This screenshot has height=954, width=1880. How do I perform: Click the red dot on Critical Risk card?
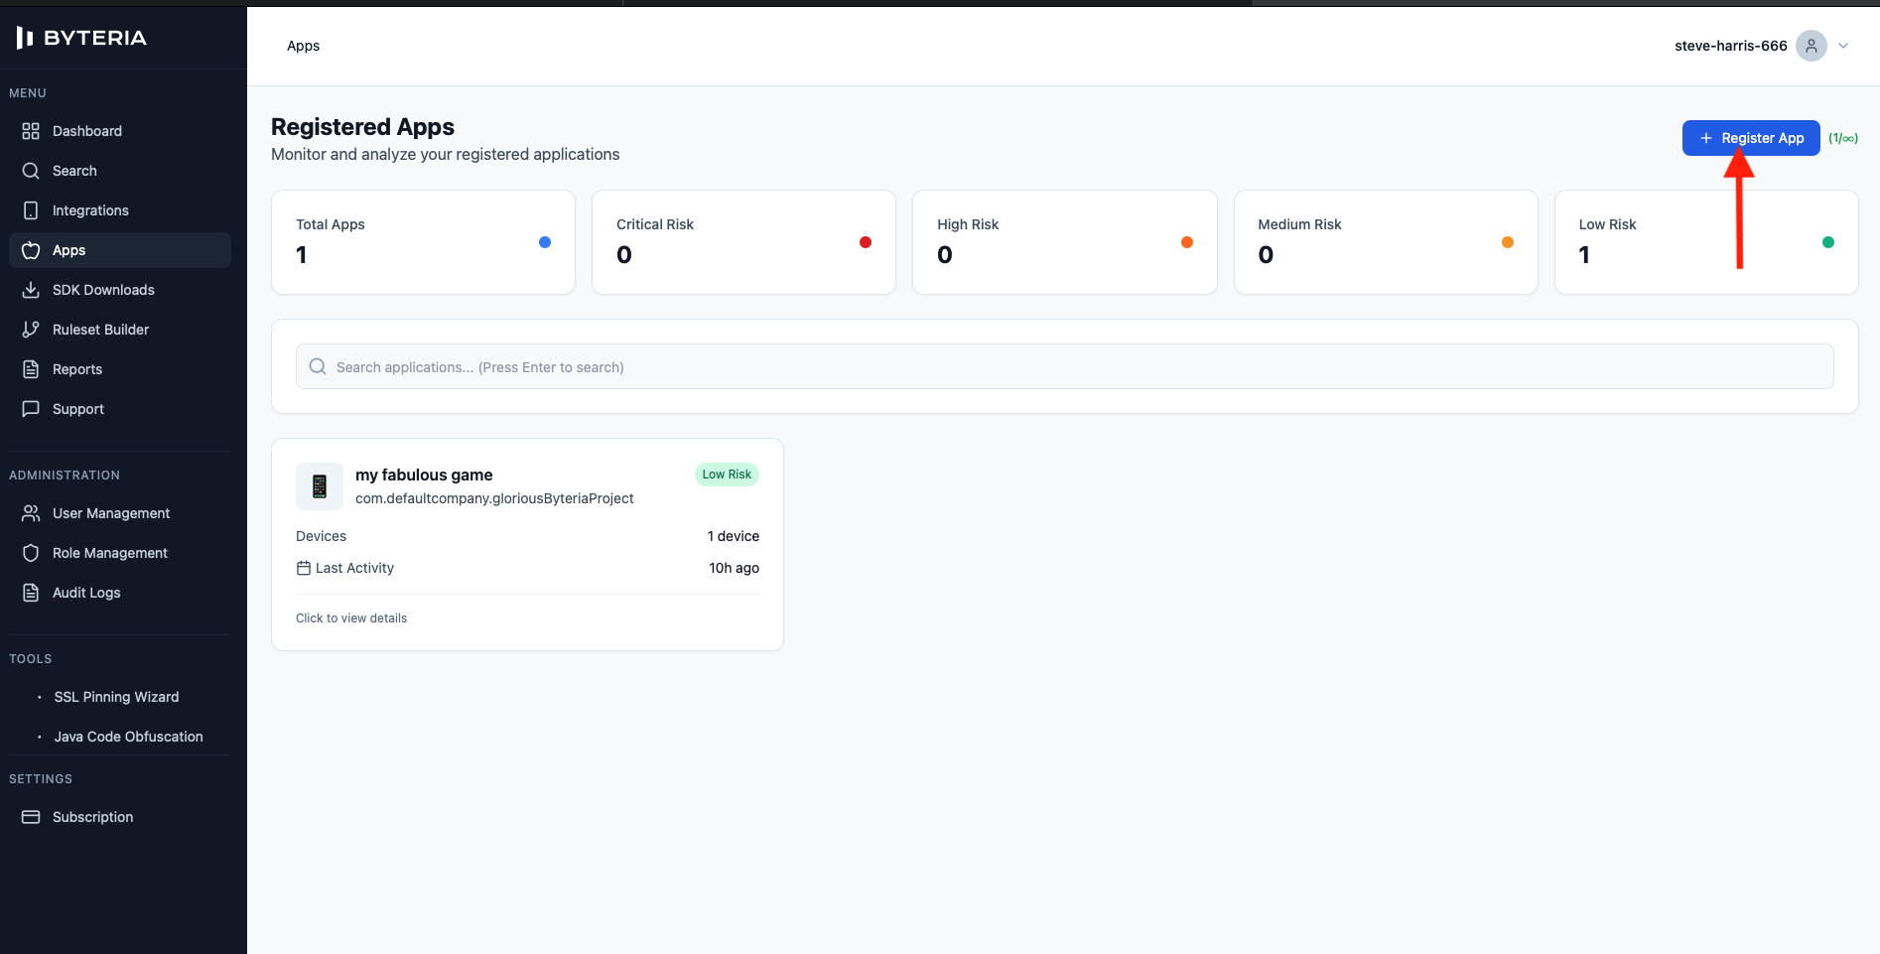pos(866,242)
